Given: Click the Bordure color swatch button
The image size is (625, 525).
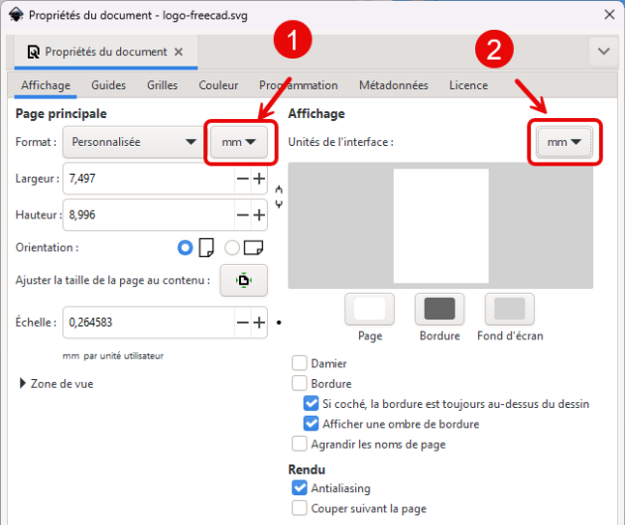Looking at the screenshot, I should pyautogui.click(x=439, y=309).
